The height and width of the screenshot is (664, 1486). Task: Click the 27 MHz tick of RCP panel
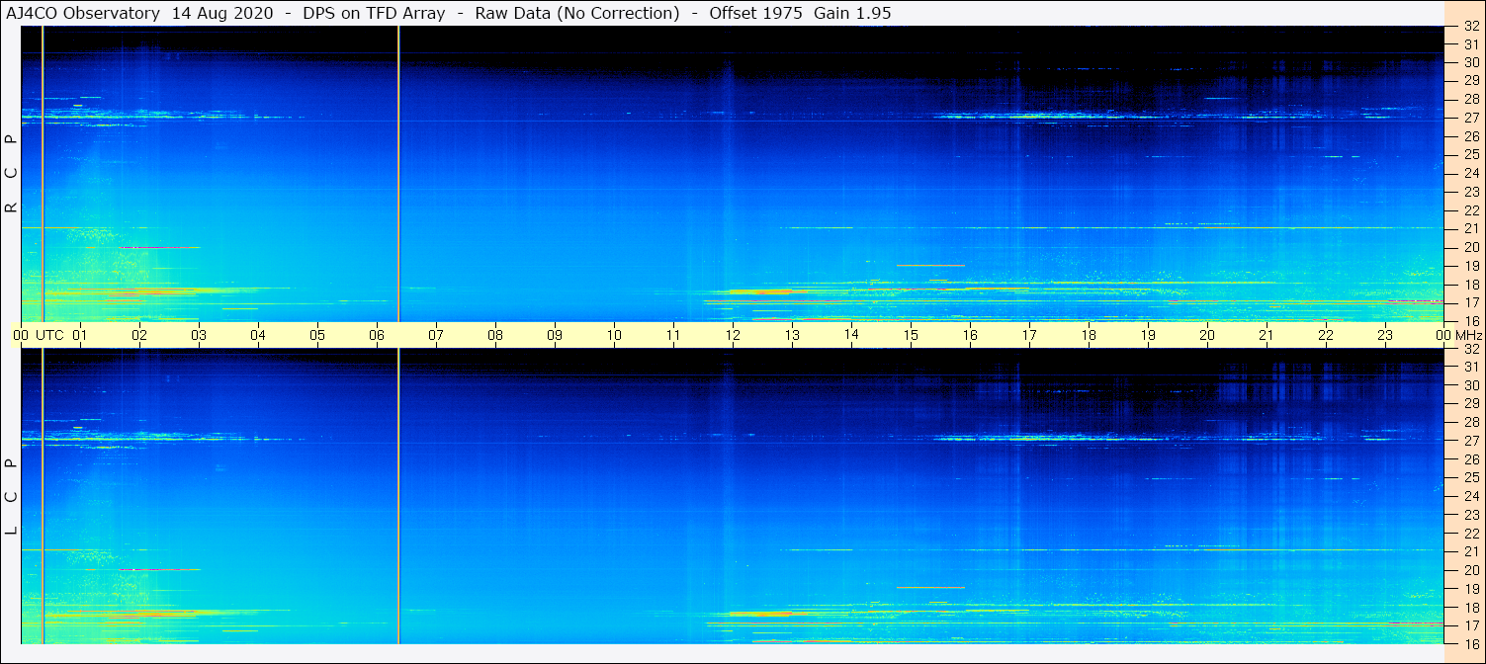click(x=1470, y=118)
